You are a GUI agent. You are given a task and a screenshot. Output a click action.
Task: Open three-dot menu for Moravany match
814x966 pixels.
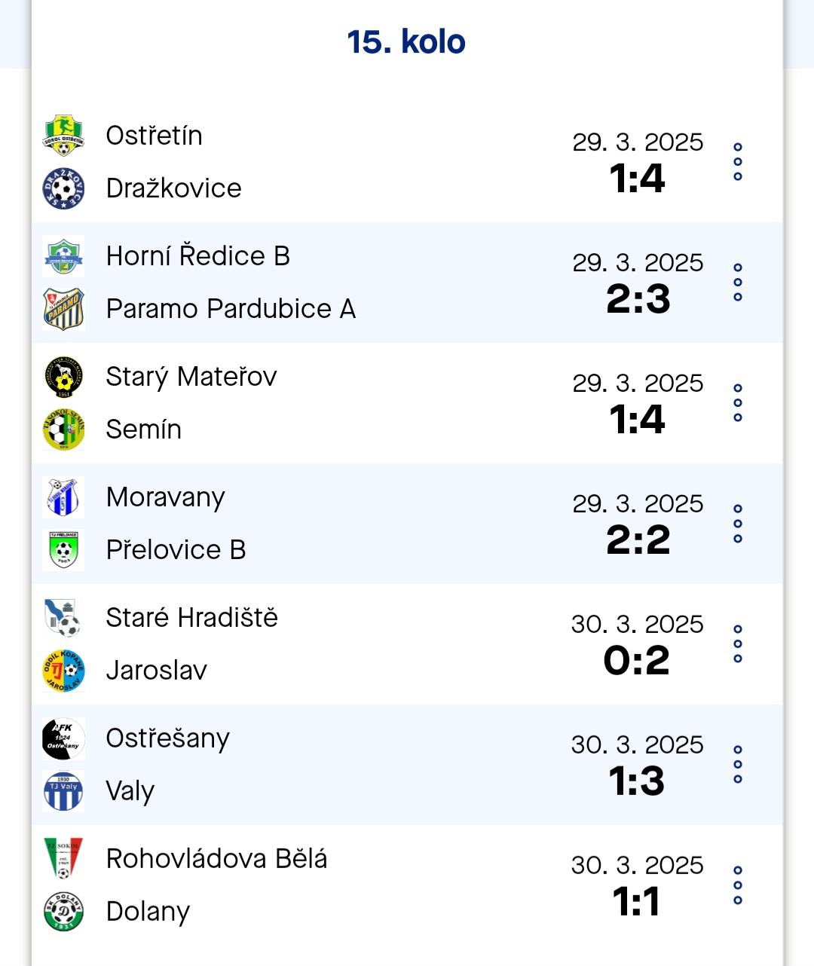[738, 524]
